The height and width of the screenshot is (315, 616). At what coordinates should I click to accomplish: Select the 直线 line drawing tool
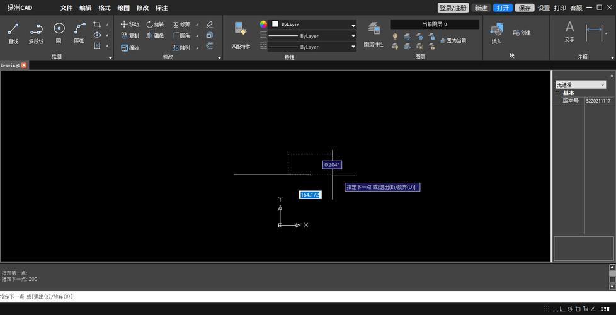(13, 33)
